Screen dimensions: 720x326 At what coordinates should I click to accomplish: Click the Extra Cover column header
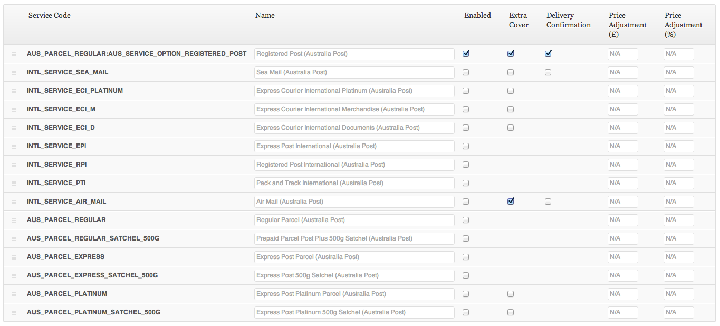[519, 20]
